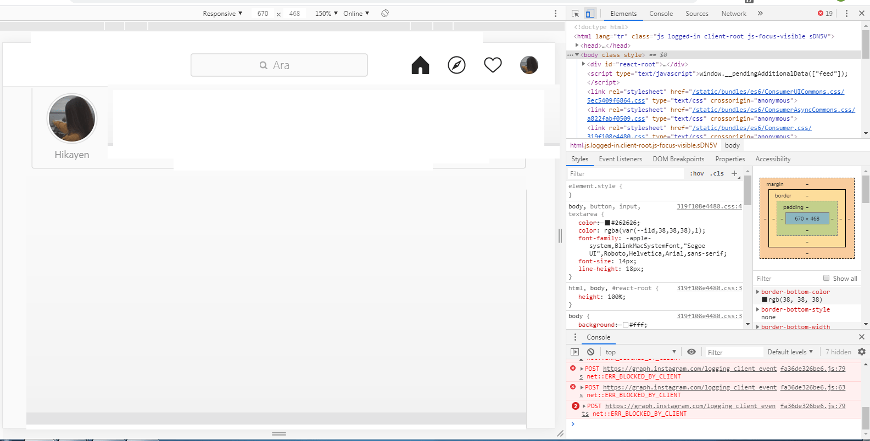The image size is (870, 441).
Task: Click #262626 color swatch
Action: 607,223
